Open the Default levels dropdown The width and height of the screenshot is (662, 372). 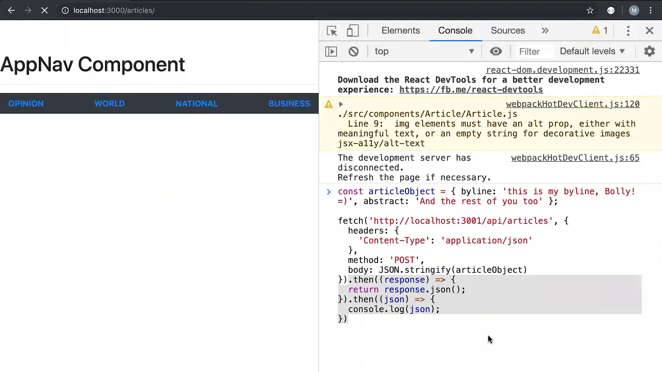point(593,51)
